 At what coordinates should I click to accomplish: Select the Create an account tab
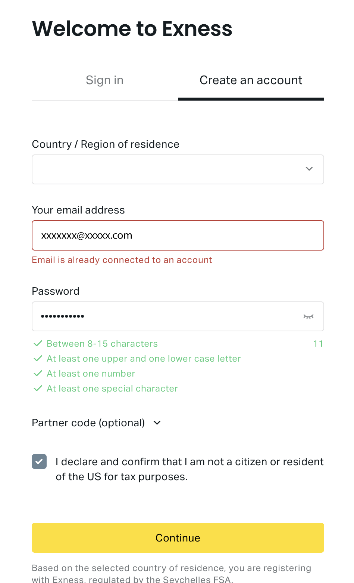pyautogui.click(x=251, y=80)
